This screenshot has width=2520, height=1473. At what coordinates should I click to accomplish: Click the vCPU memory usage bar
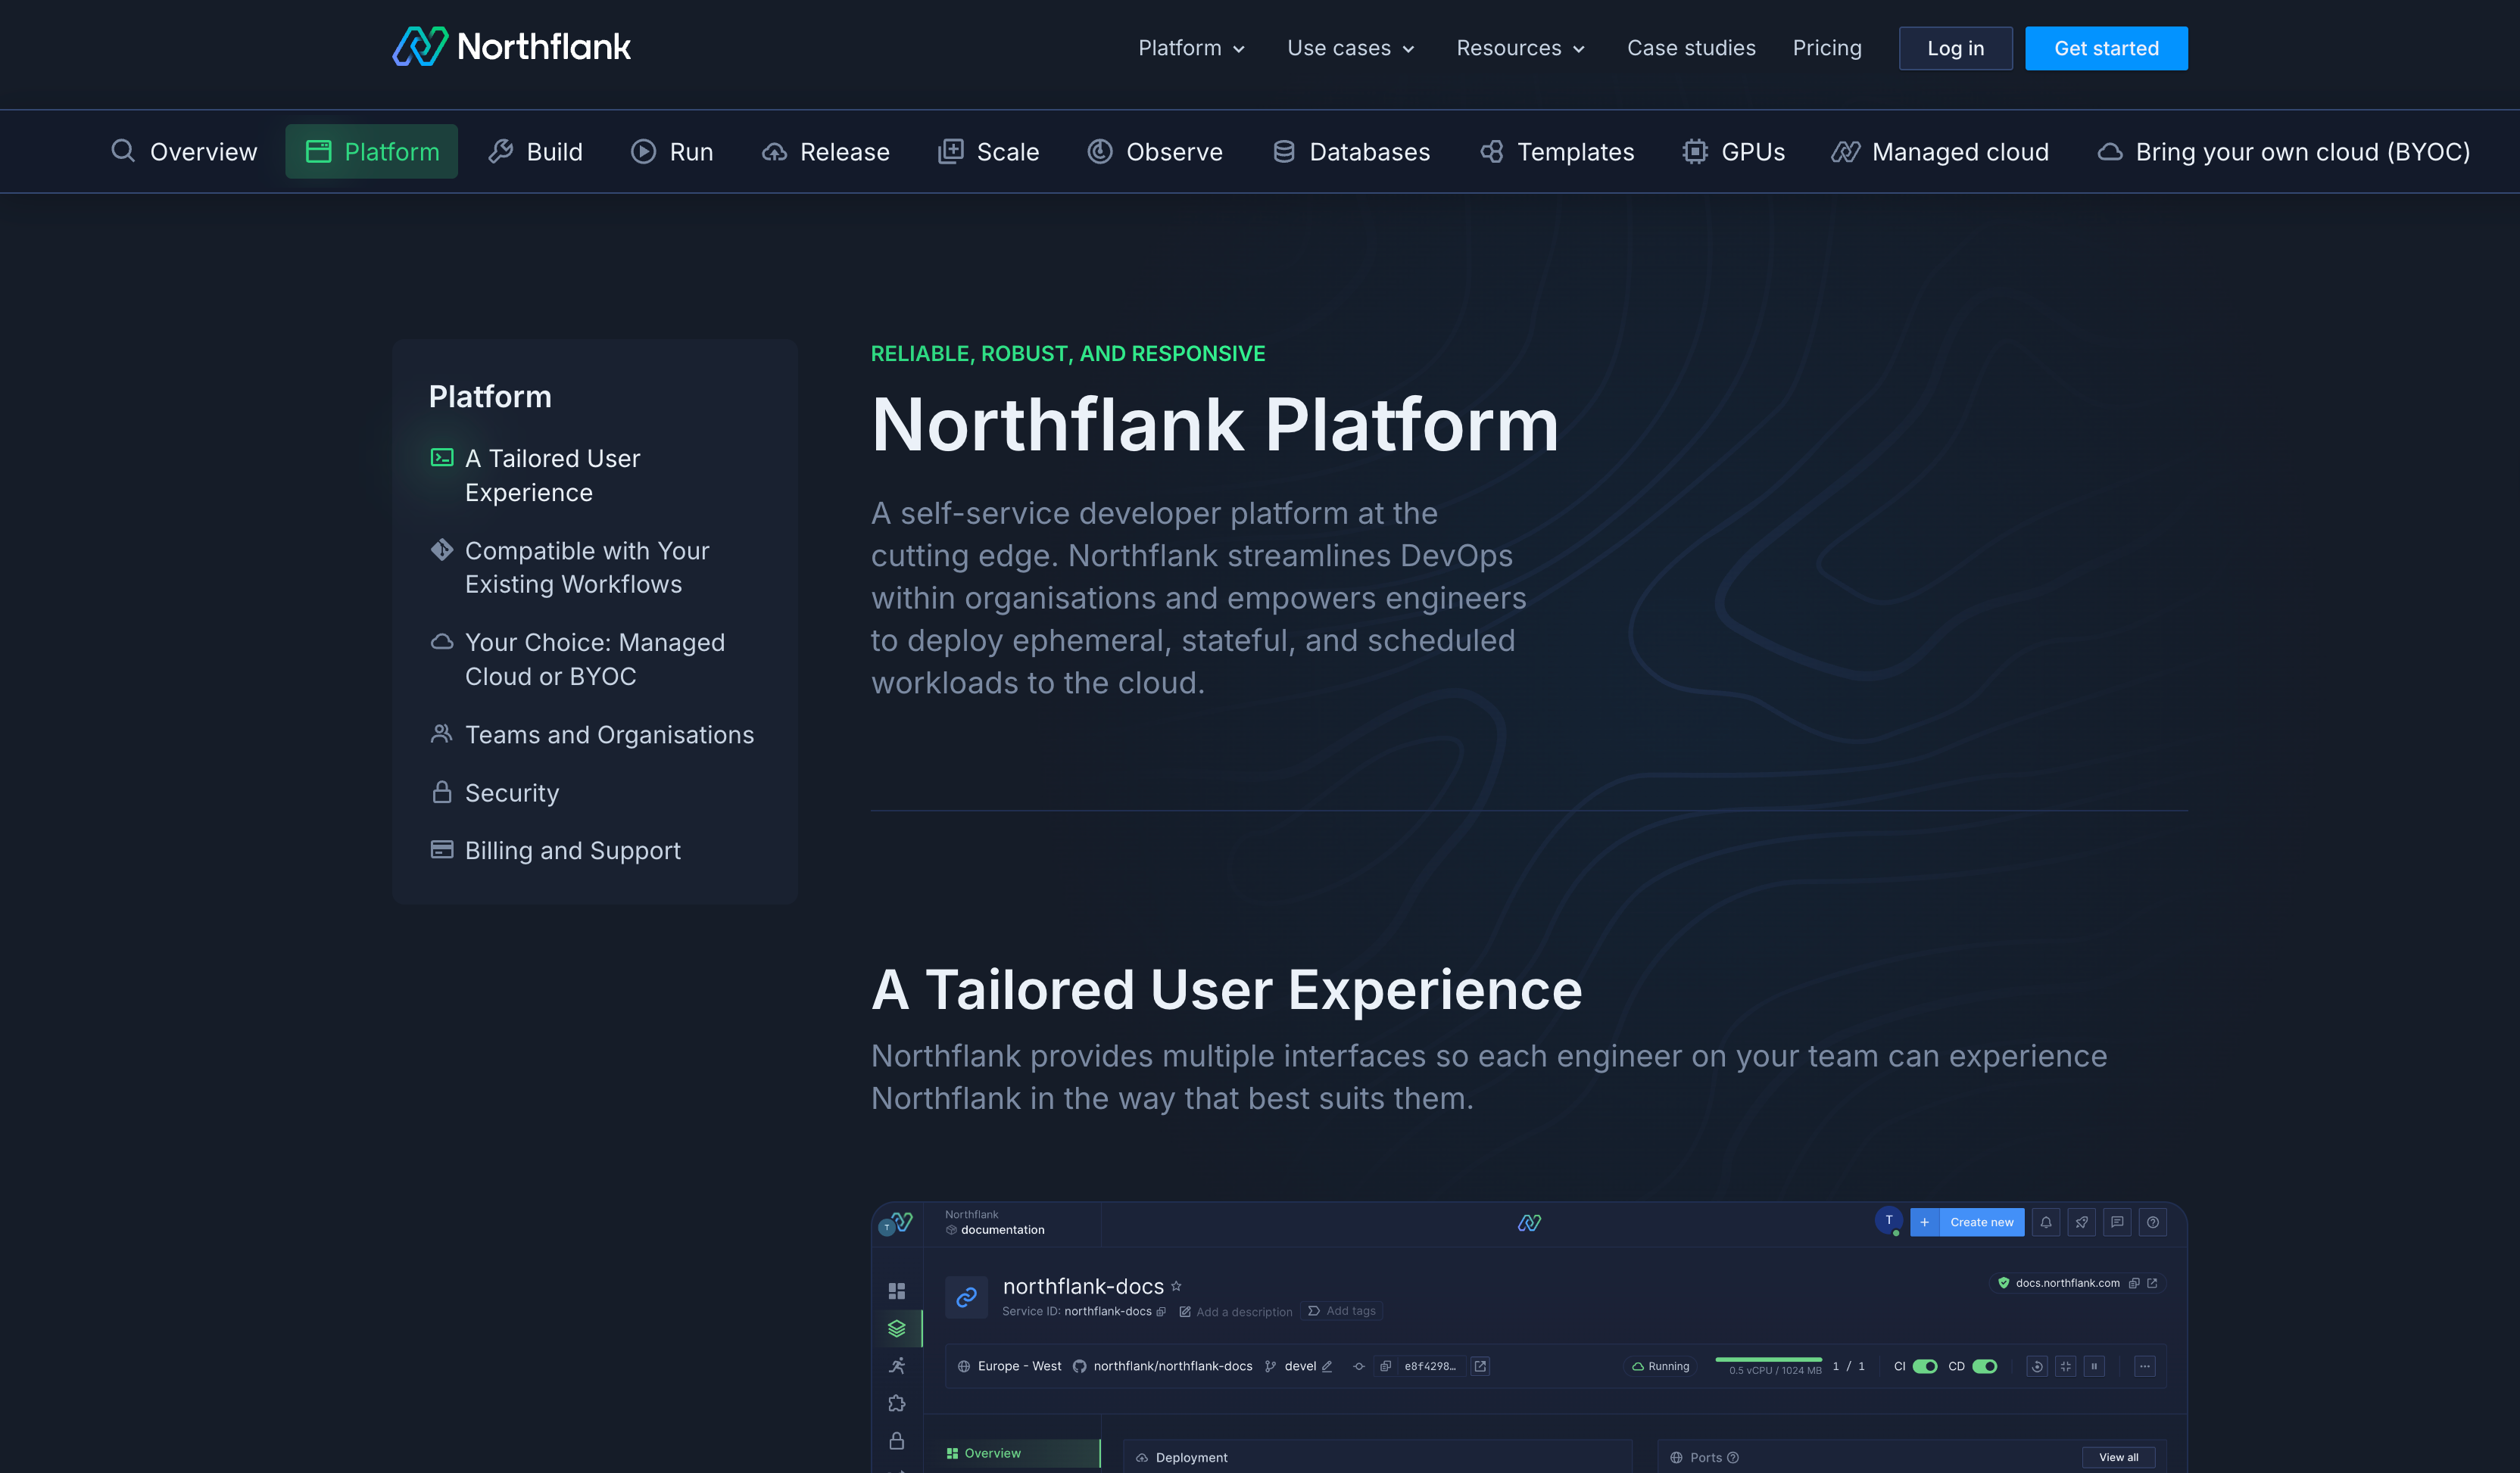[x=1768, y=1361]
